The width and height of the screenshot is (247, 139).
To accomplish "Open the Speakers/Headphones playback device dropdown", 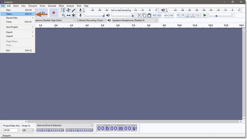I will [135, 20].
